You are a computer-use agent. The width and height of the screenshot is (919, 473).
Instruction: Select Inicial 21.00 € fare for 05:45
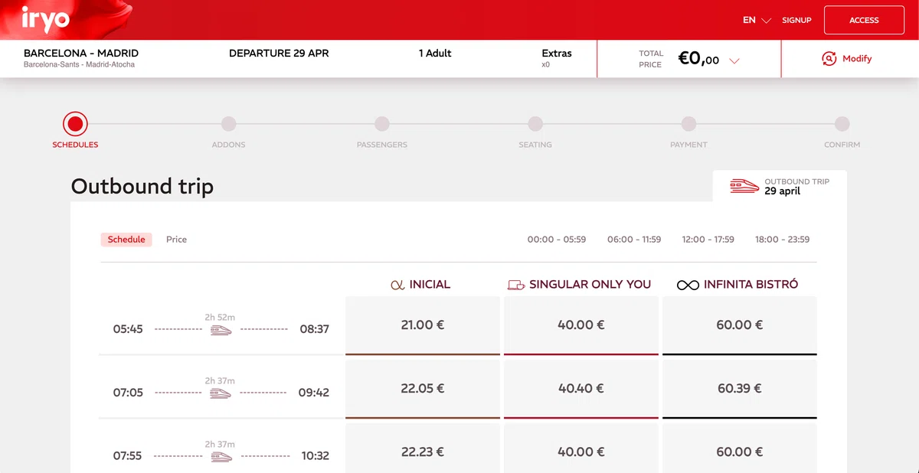tap(423, 325)
